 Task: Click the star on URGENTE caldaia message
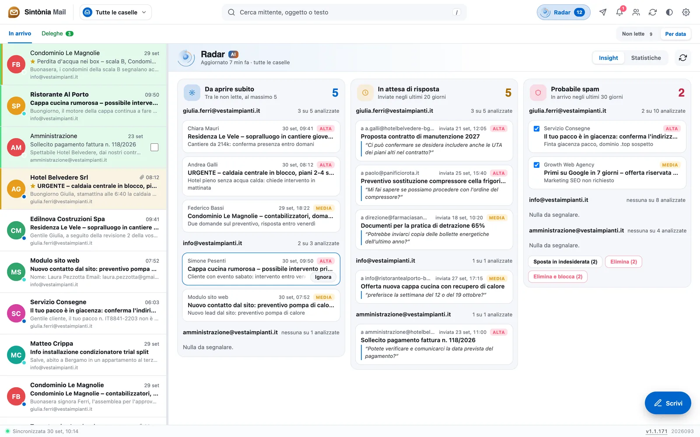[x=33, y=186]
